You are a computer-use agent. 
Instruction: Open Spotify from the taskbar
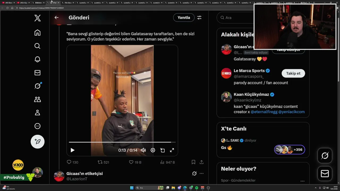[197, 188]
